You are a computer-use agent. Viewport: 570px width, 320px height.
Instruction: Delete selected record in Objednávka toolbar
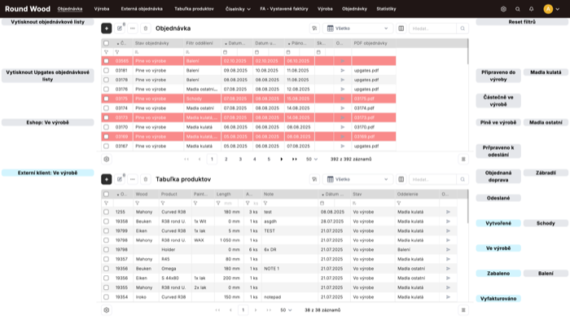tap(146, 28)
